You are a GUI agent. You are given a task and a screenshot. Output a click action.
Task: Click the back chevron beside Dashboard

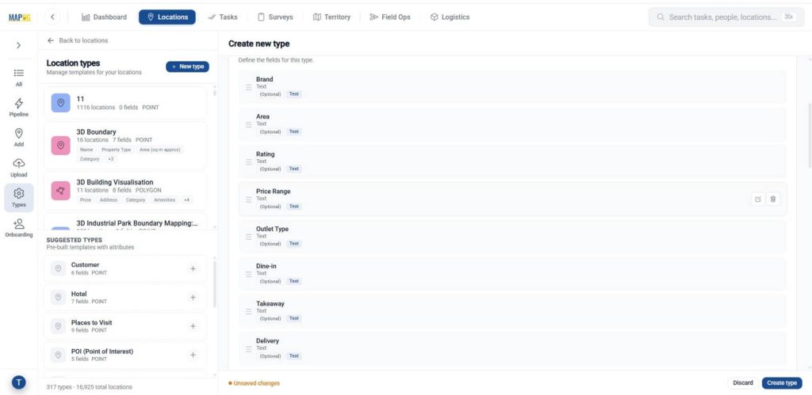tap(52, 17)
